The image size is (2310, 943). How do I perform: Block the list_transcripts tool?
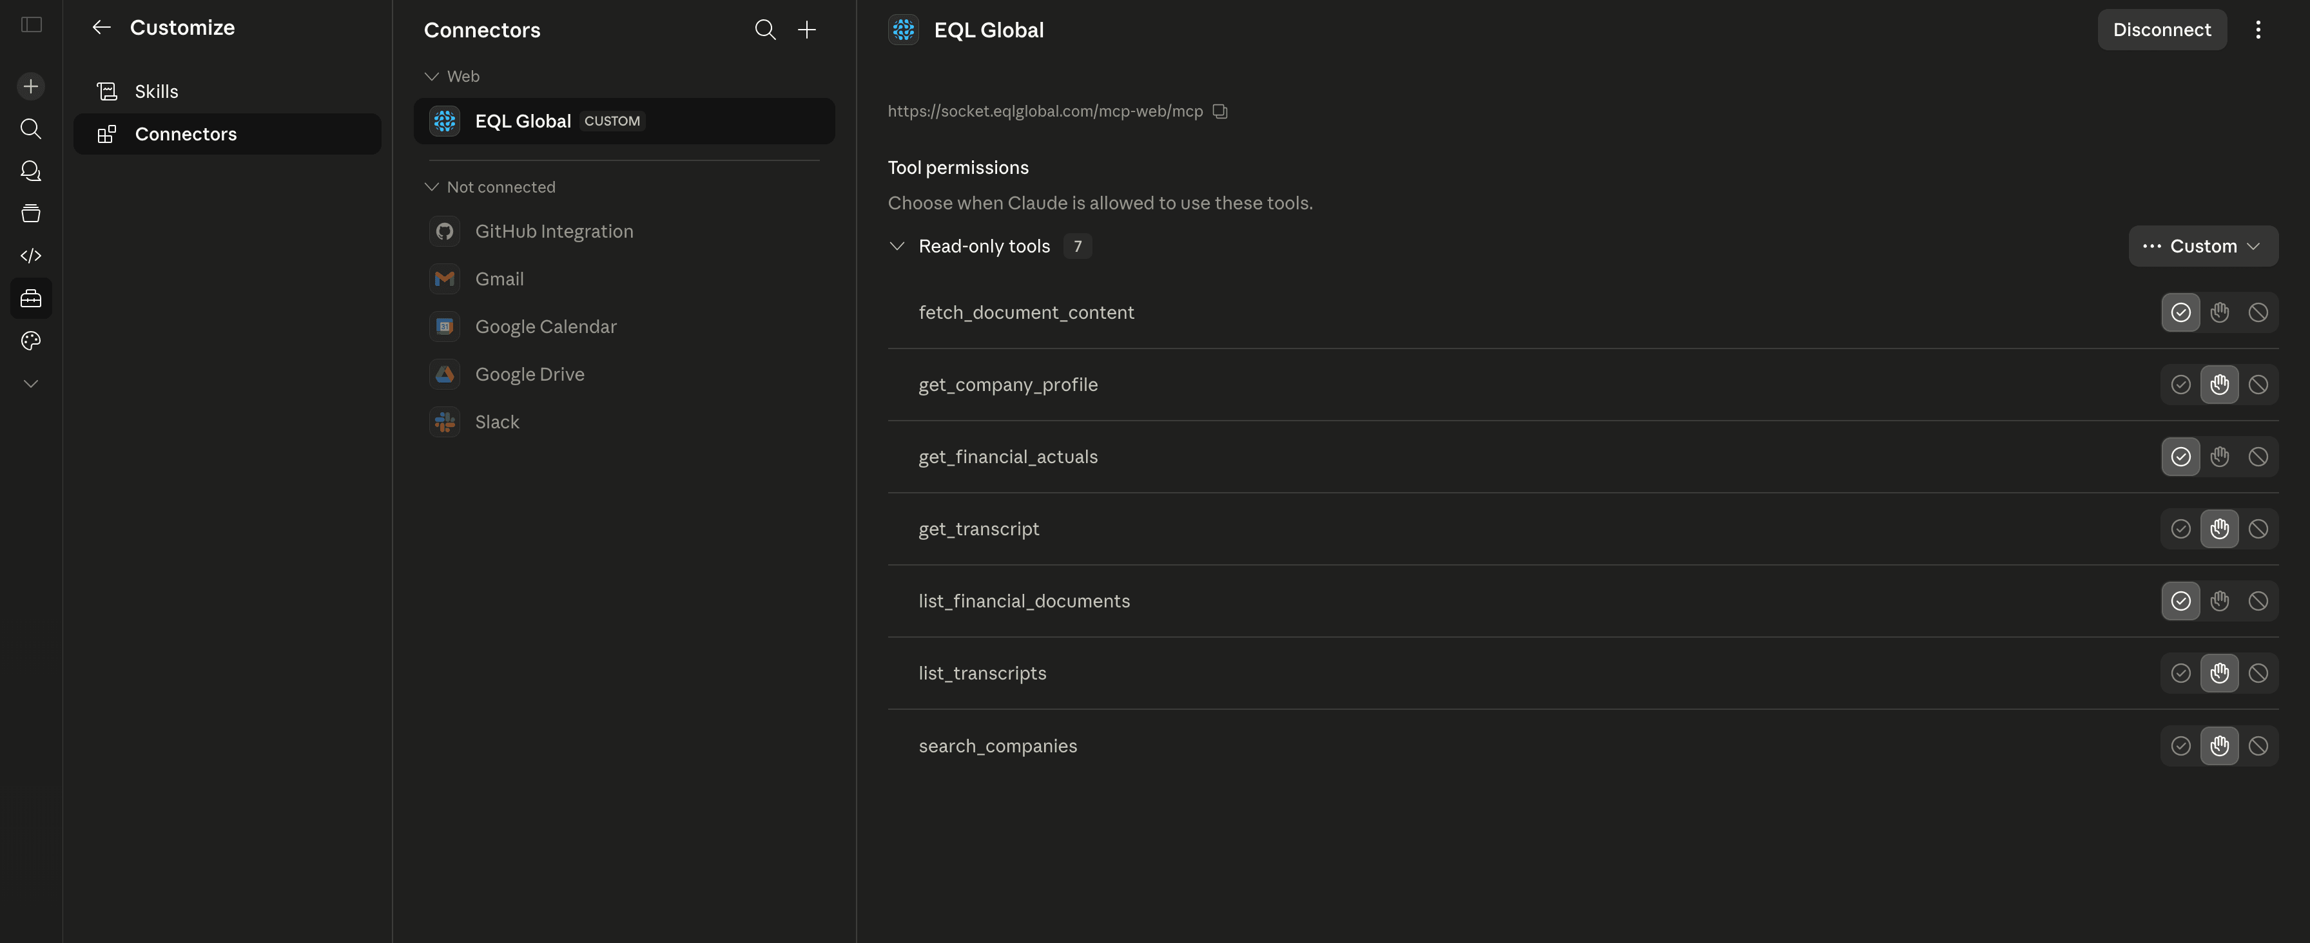pyautogui.click(x=2258, y=673)
